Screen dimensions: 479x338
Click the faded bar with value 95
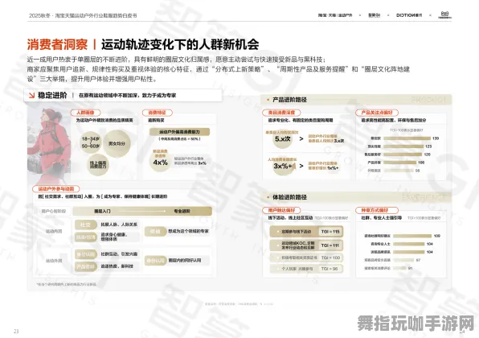point(400,268)
